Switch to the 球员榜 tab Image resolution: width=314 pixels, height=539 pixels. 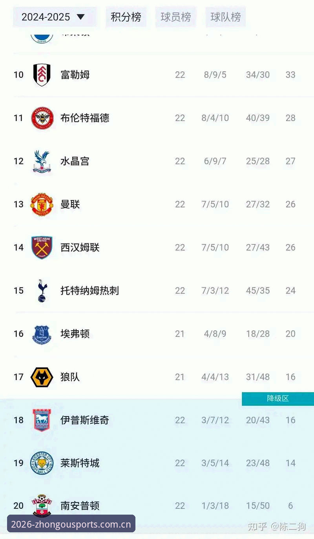click(x=175, y=17)
